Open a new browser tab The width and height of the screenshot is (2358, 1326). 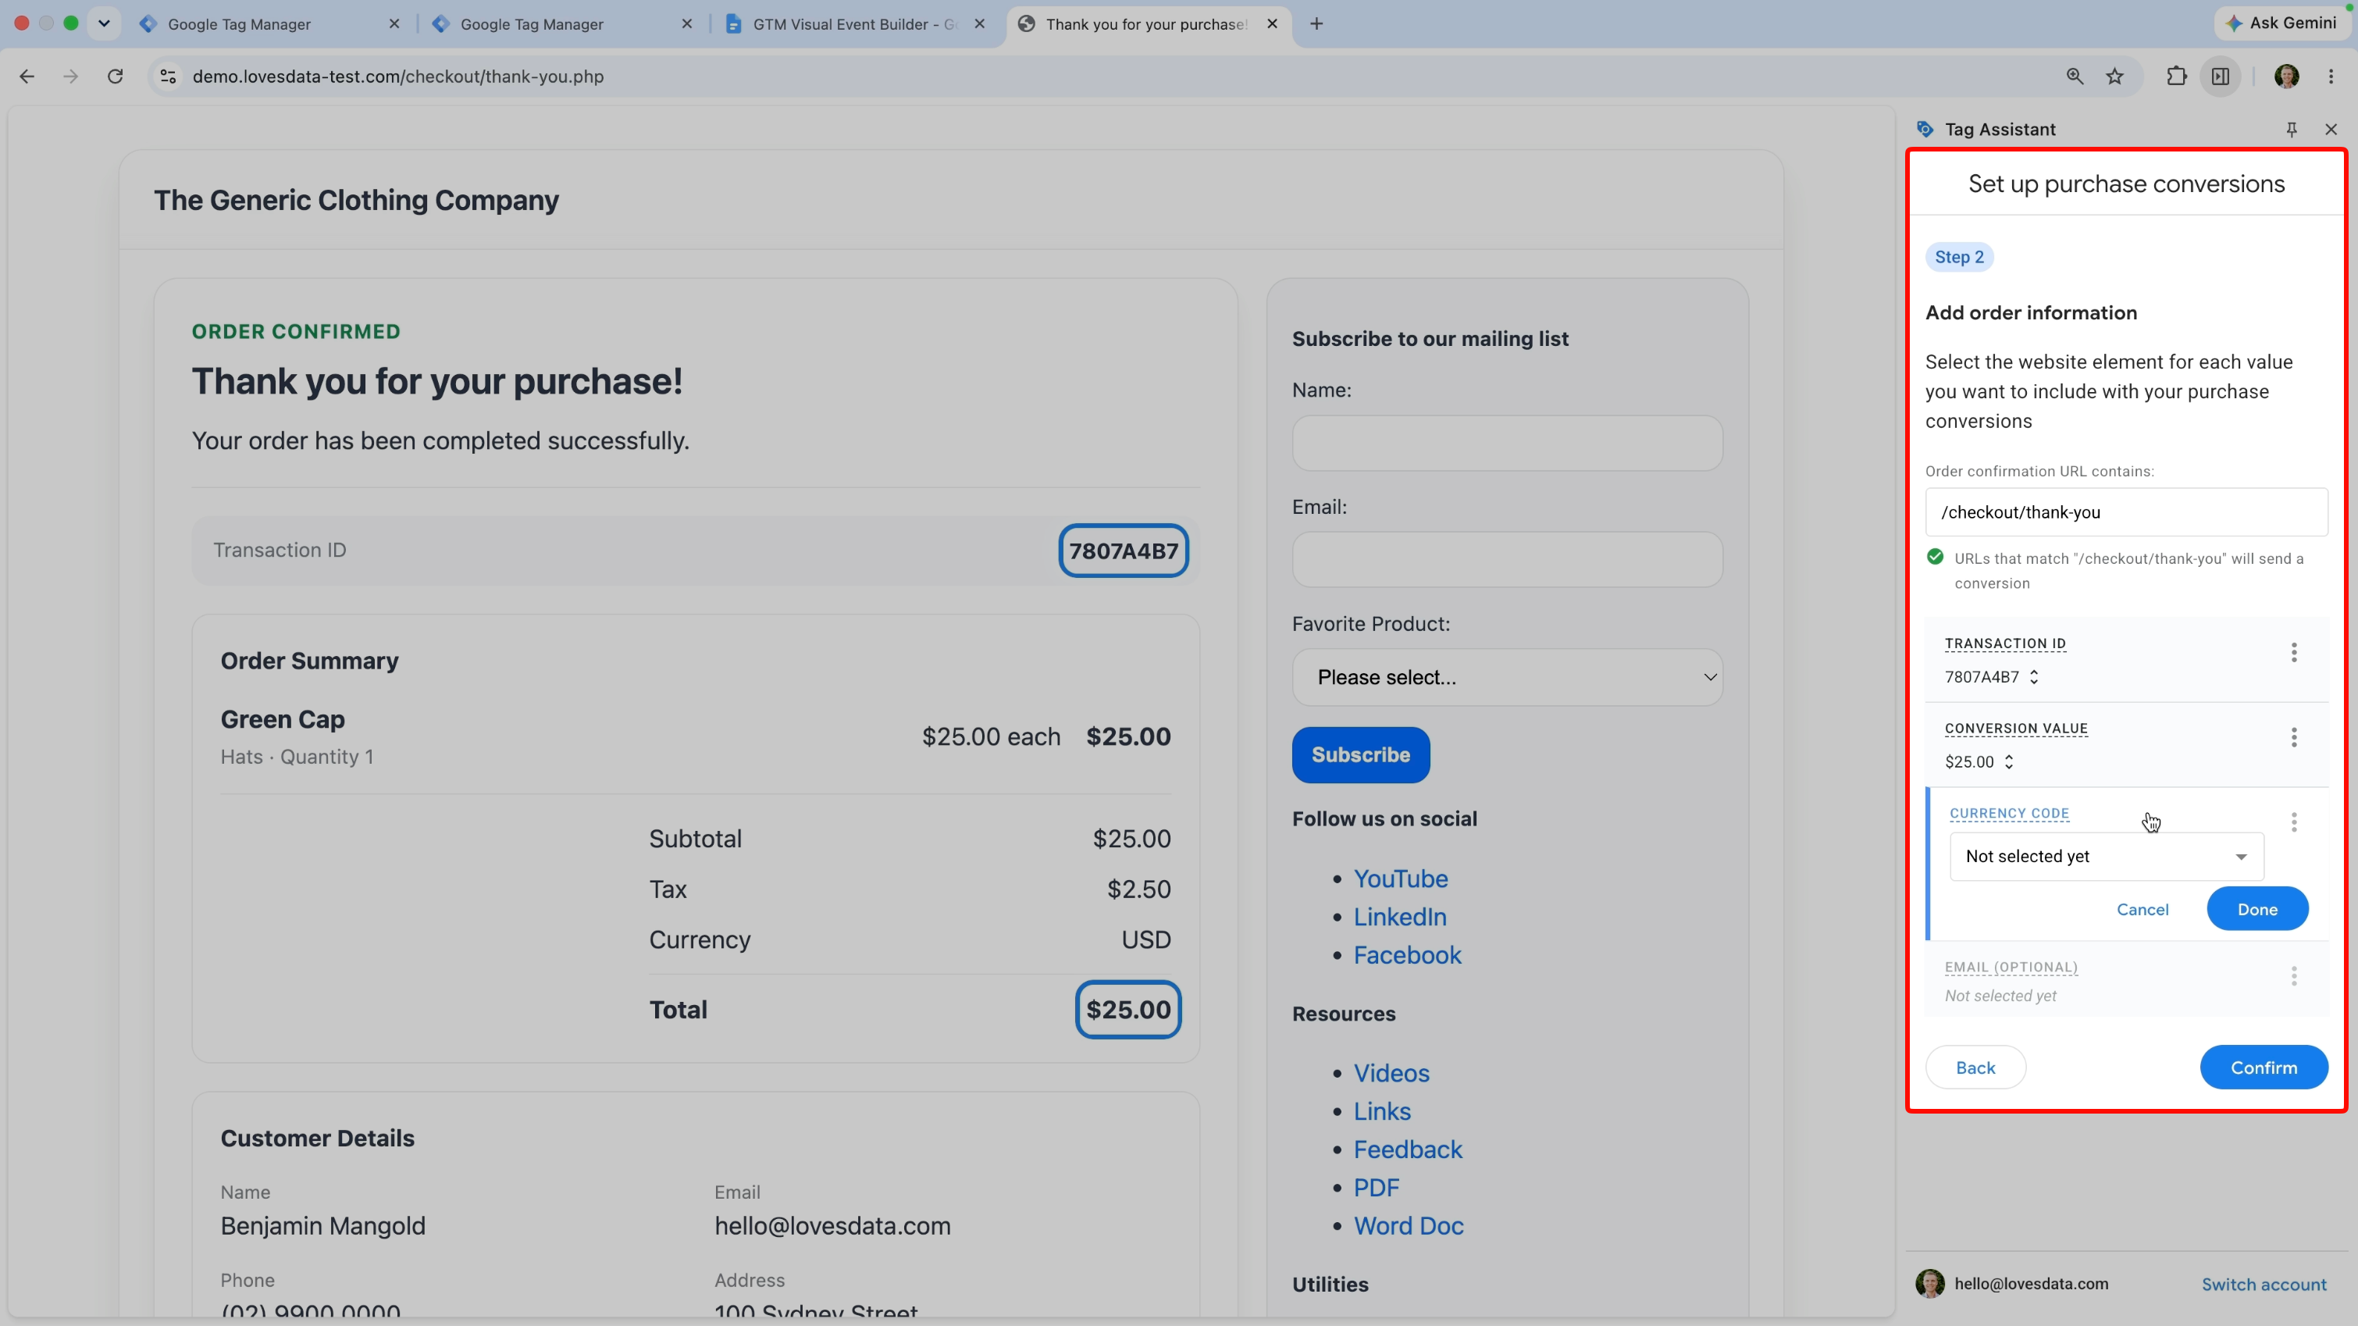(1316, 23)
